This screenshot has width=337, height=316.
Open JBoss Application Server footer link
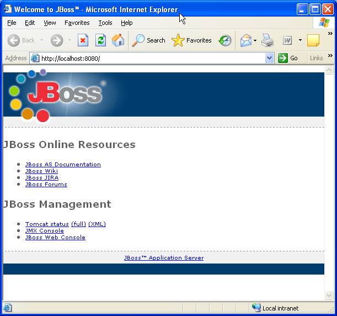(164, 258)
